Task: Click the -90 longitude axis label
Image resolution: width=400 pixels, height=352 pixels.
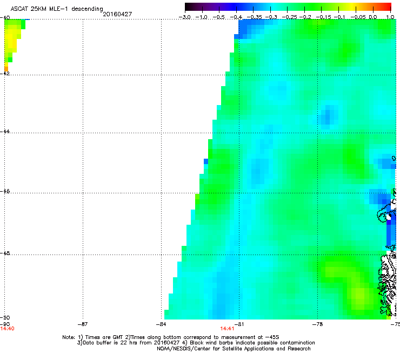Action: [5, 324]
